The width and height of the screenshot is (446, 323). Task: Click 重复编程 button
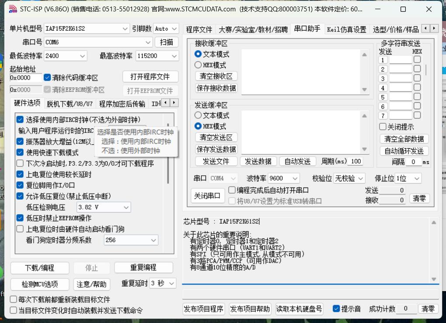coord(144,267)
